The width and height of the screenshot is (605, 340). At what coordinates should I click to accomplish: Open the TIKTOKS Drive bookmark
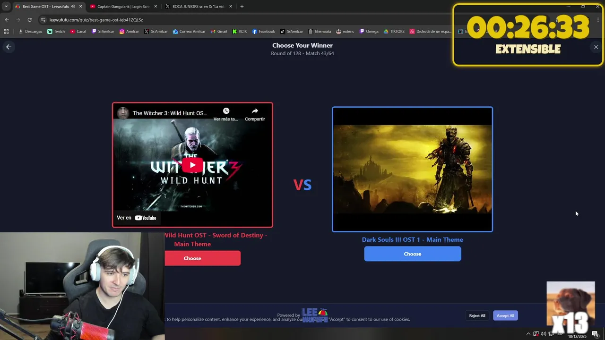[394, 32]
